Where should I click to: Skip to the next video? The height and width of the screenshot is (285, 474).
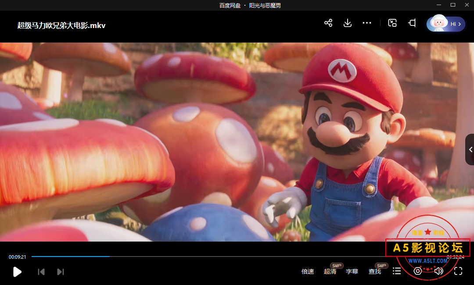(61, 272)
